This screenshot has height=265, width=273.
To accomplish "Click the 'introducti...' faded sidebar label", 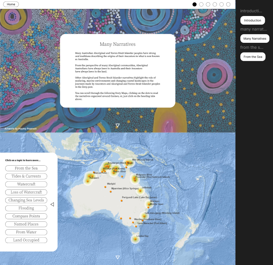I will 251,11.
